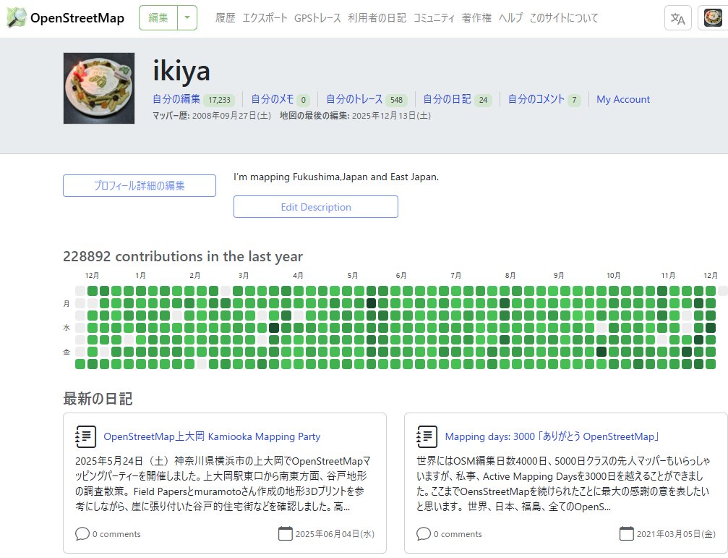Click the calendar icon next to 2025年06月04日
This screenshot has height=558, width=728.
[x=285, y=533]
